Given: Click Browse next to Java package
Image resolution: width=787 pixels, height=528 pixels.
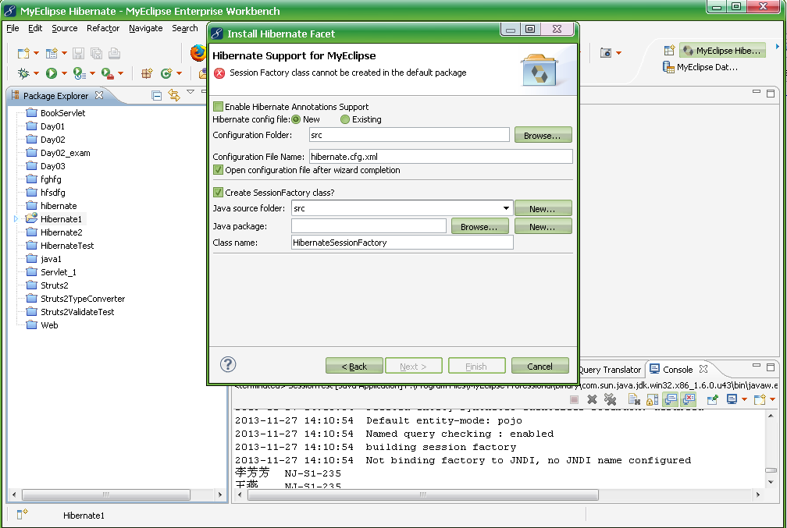Looking at the screenshot, I should coord(479,227).
